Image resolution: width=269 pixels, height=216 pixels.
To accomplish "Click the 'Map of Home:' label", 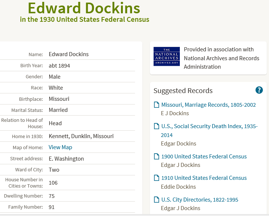I will 28,148.
